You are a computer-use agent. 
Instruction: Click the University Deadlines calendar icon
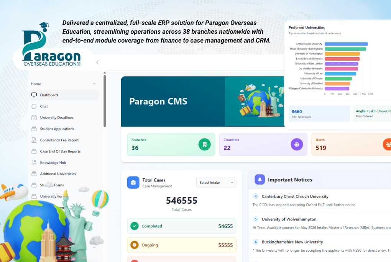pyautogui.click(x=34, y=117)
